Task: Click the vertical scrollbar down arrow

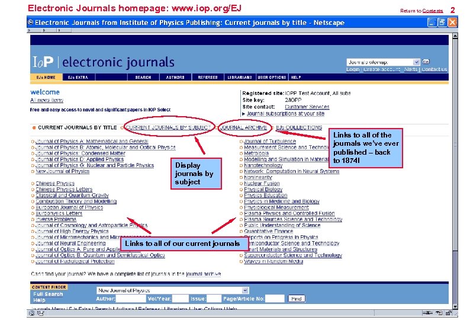Action: click(455, 307)
